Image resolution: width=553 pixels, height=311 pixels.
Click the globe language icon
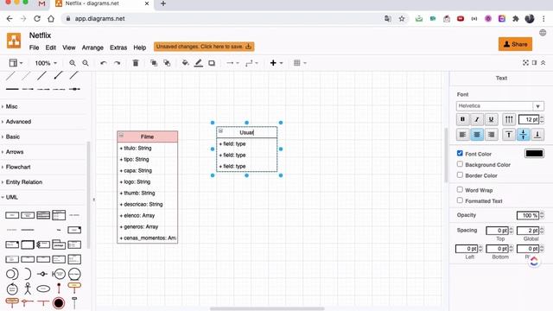coord(543,33)
